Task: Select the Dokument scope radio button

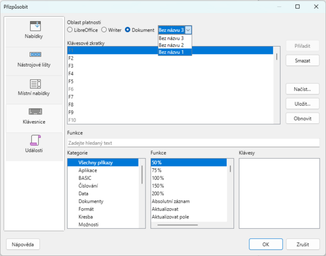Action: click(x=127, y=30)
